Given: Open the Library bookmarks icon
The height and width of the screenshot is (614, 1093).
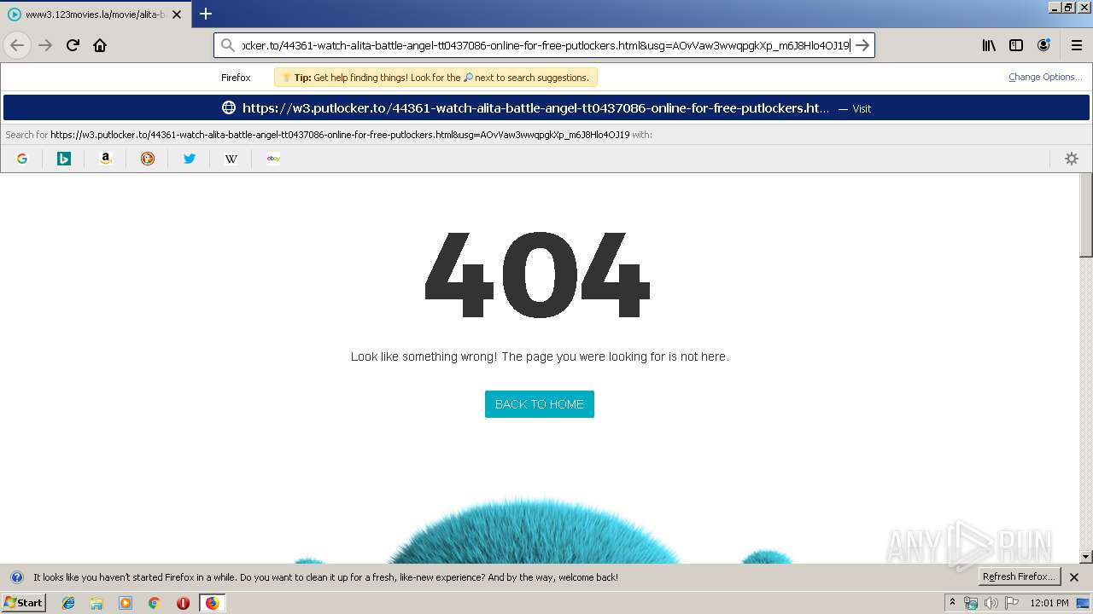Looking at the screenshot, I should pyautogui.click(x=989, y=45).
